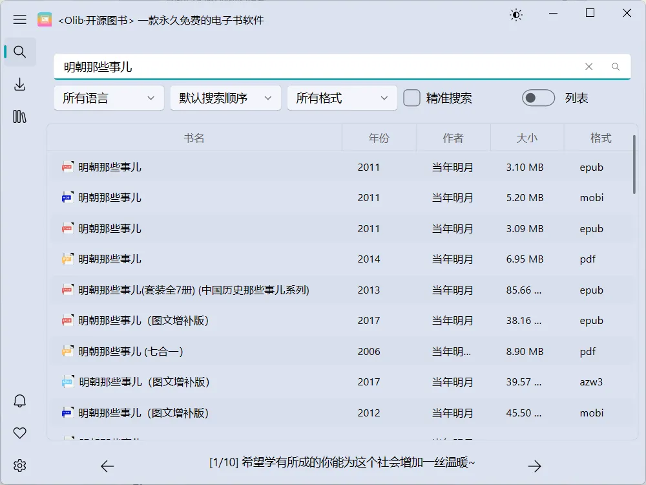The width and height of the screenshot is (646, 485).
Task: Sort by 大小 column header
Action: pyautogui.click(x=527, y=138)
